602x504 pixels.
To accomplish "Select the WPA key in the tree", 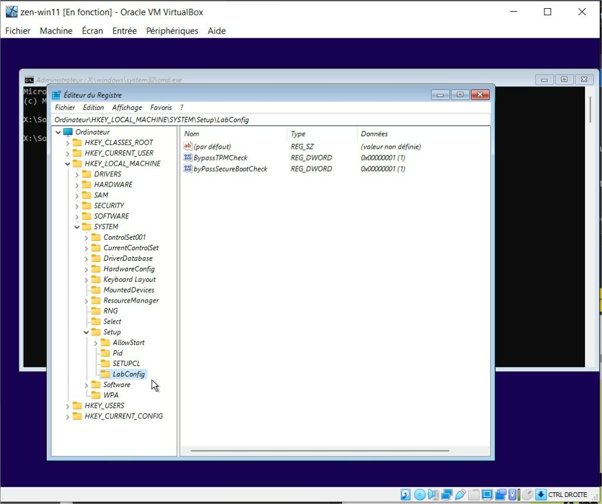I will pos(111,395).
